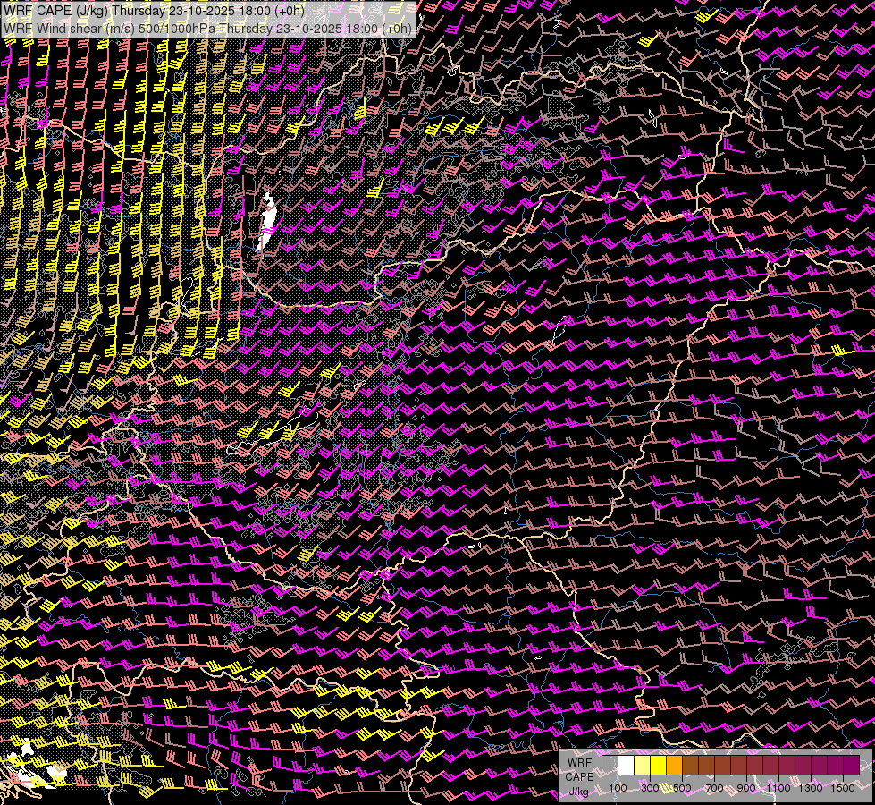
Task: Select the pale yellow legend swatch
Action: (x=642, y=765)
